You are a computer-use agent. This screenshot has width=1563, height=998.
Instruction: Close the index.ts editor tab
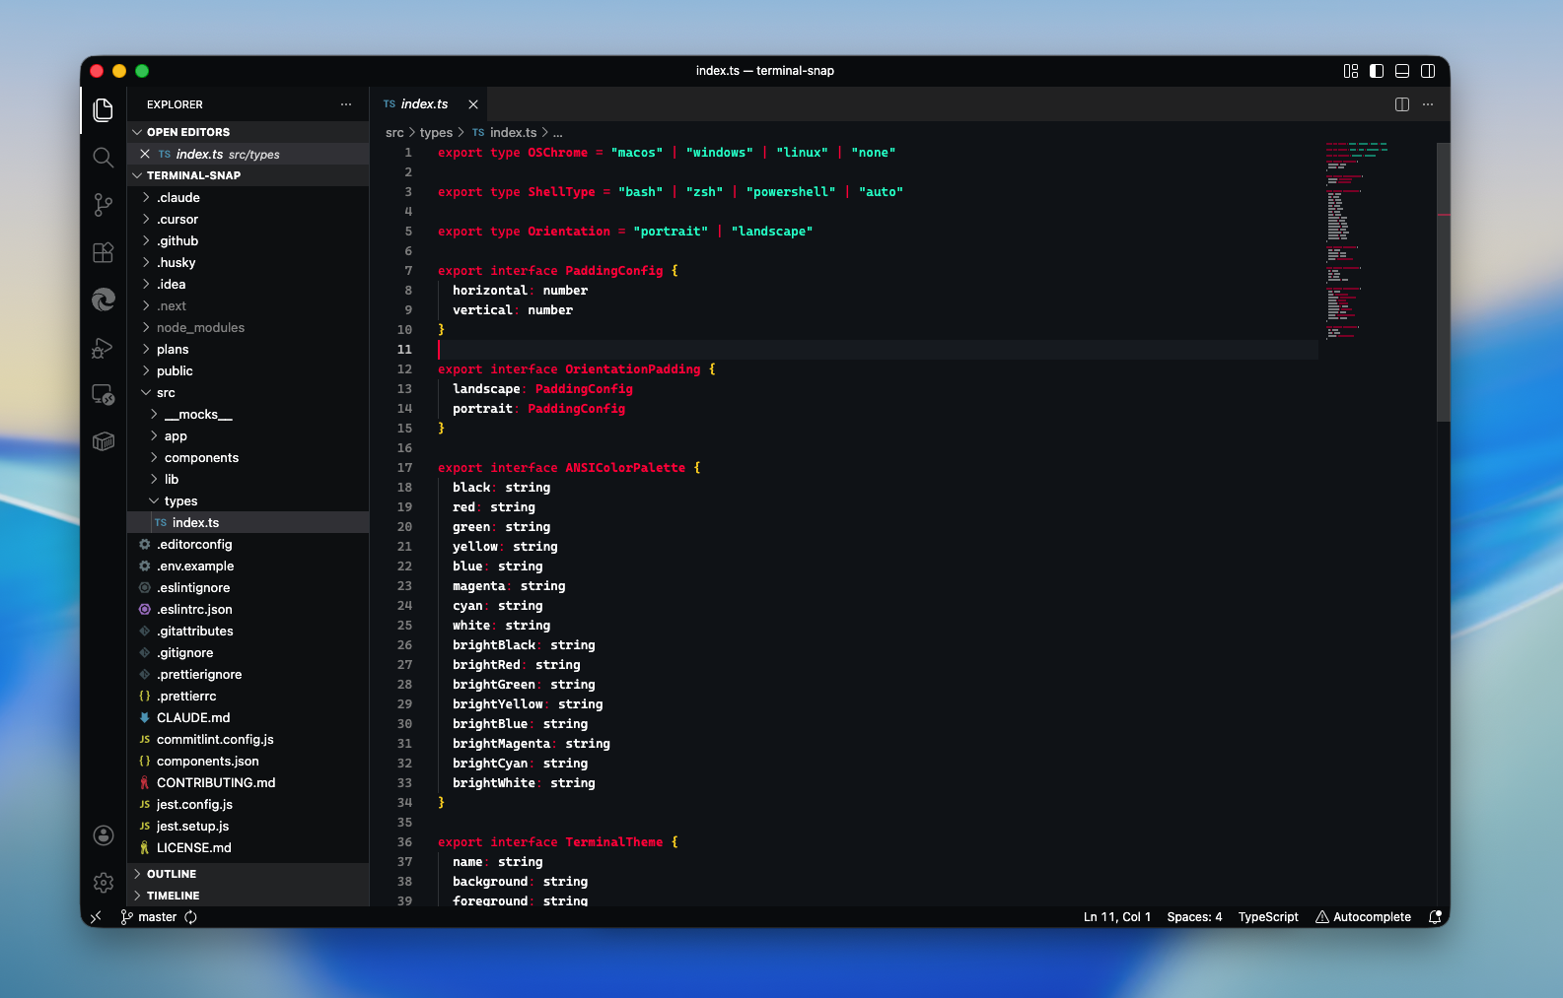473,104
